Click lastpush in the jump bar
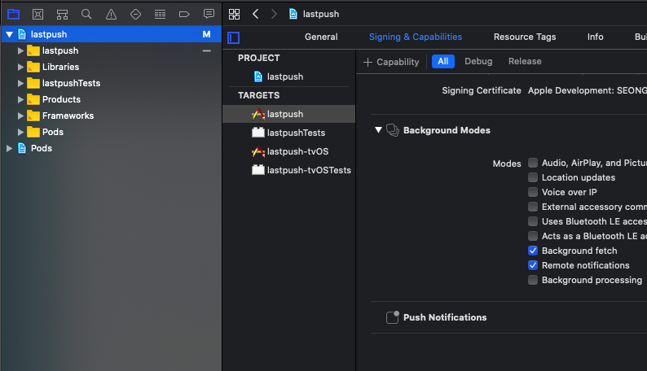Image resolution: width=647 pixels, height=371 pixels. 321,14
